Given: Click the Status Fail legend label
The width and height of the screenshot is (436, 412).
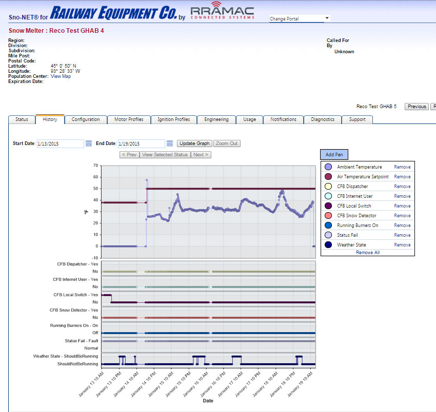Looking at the screenshot, I should pyautogui.click(x=347, y=235).
